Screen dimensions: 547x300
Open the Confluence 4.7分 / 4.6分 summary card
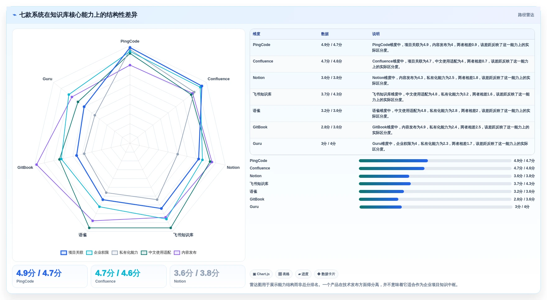pyautogui.click(x=129, y=276)
